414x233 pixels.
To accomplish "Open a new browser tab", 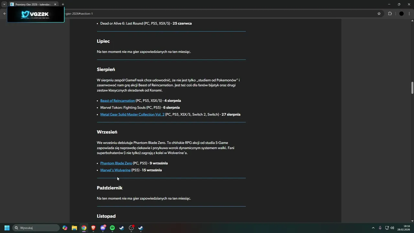I will pyautogui.click(x=63, y=5).
